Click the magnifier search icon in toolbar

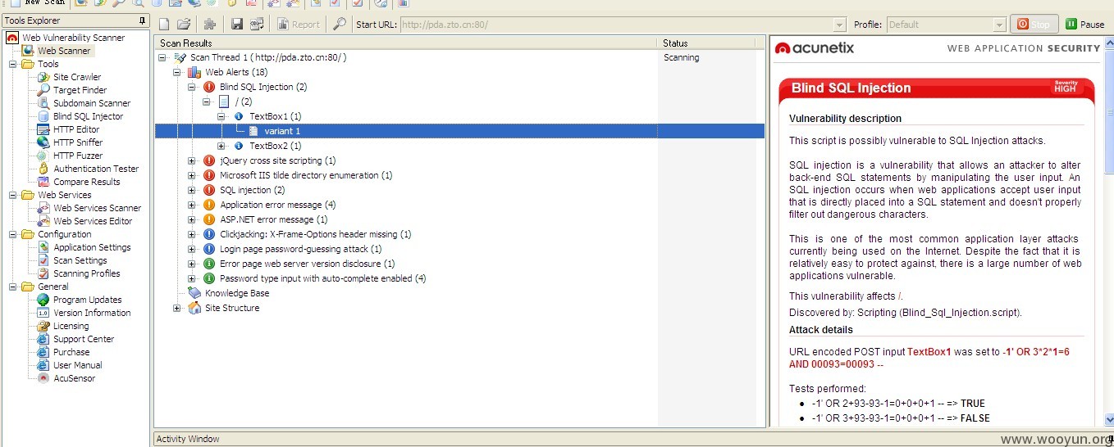click(340, 25)
